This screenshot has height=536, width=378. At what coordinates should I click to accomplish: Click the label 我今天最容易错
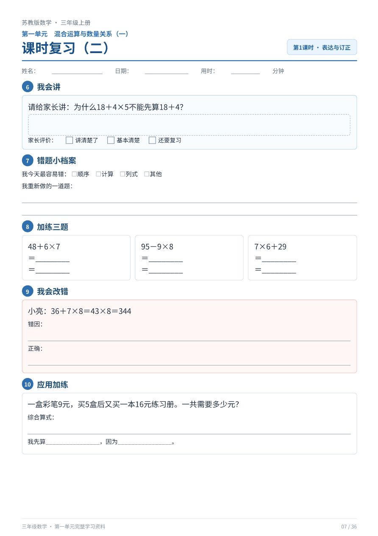pos(44,174)
